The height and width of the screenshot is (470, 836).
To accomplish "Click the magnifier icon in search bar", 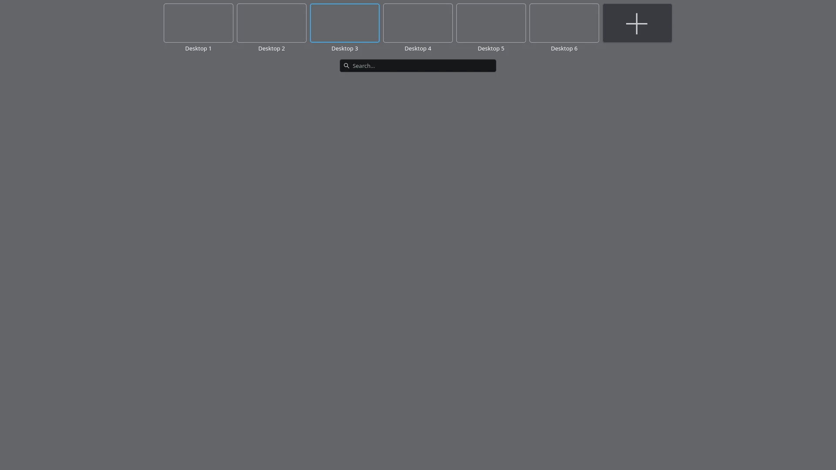I will click(347, 66).
